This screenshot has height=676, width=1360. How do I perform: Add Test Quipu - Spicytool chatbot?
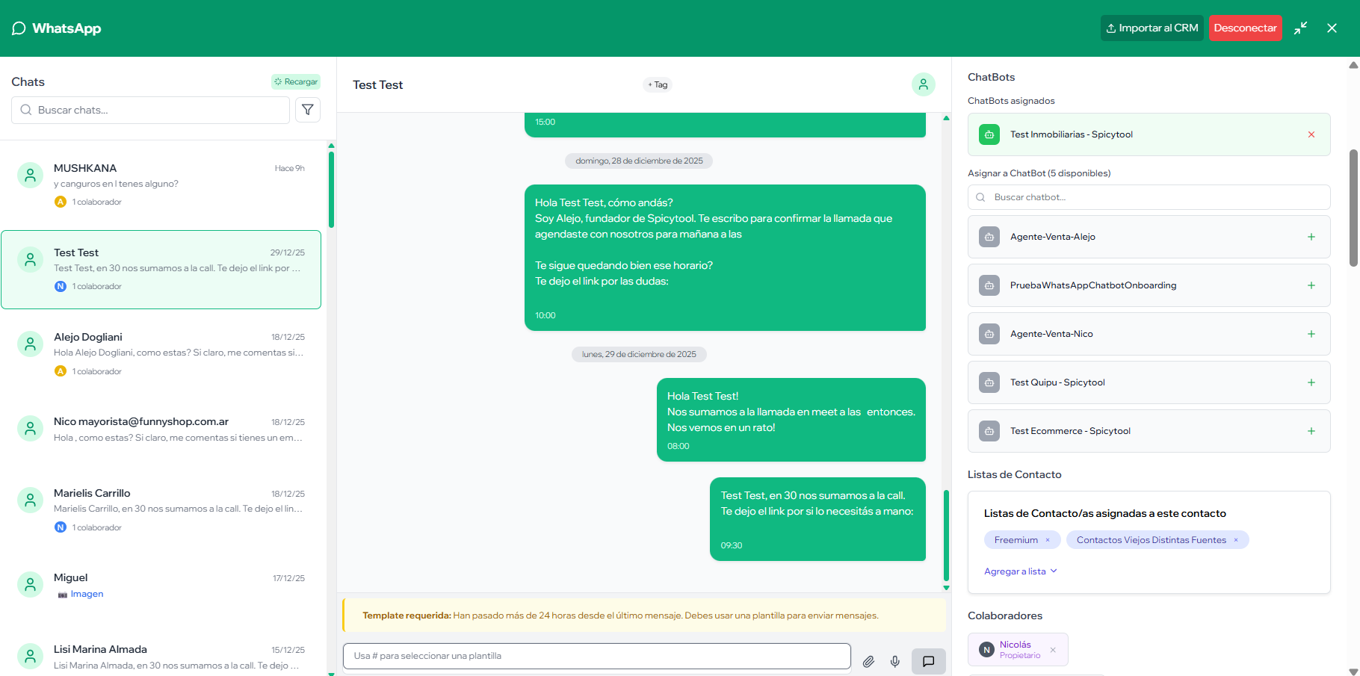point(1311,382)
